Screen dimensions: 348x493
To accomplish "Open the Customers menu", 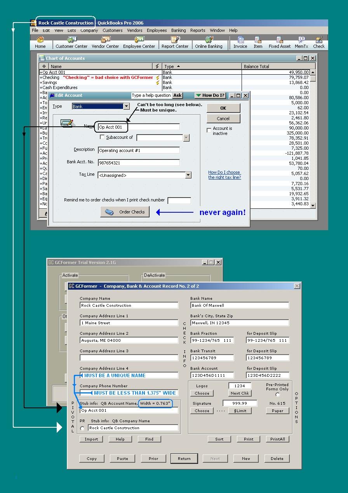I will click(x=113, y=30).
